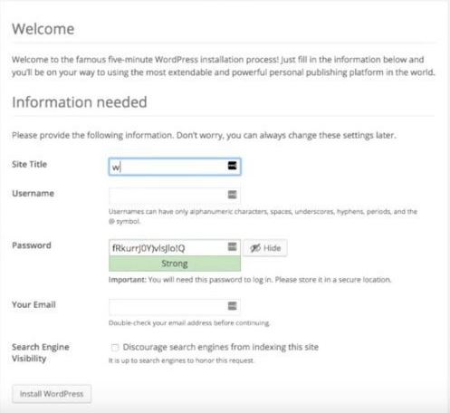Click the Information needed heading
The image size is (450, 413).
[x=80, y=102]
